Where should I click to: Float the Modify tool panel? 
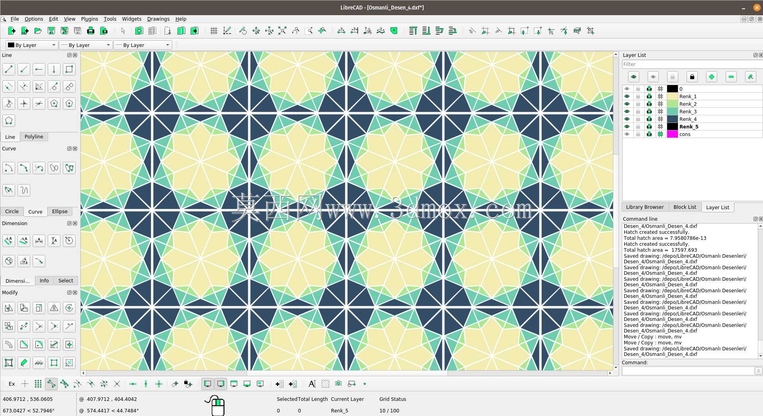pos(69,292)
